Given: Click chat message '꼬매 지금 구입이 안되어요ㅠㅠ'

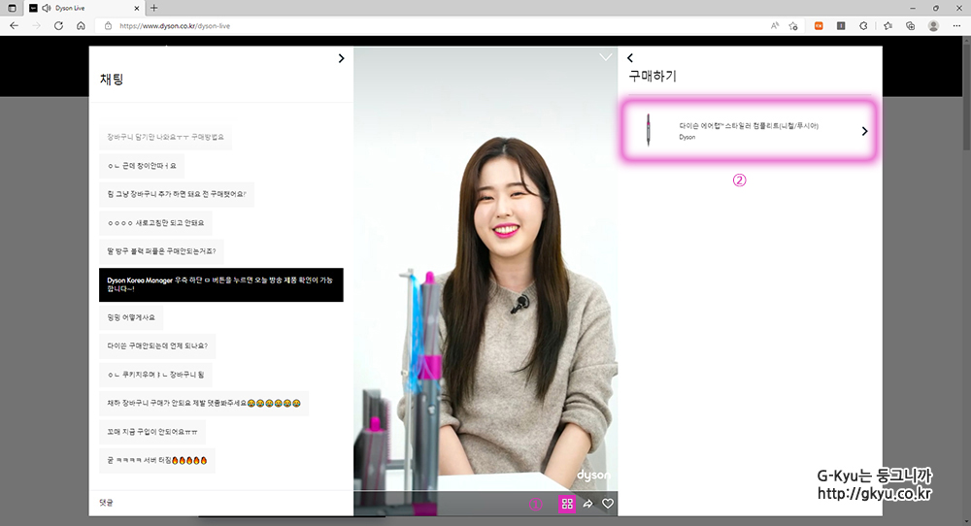Looking at the screenshot, I should pos(152,431).
